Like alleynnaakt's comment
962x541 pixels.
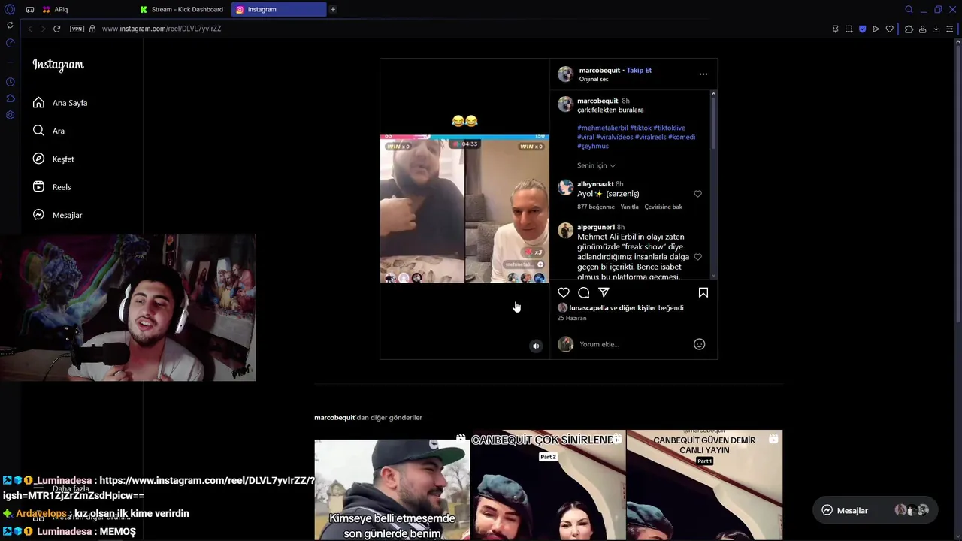pyautogui.click(x=697, y=194)
